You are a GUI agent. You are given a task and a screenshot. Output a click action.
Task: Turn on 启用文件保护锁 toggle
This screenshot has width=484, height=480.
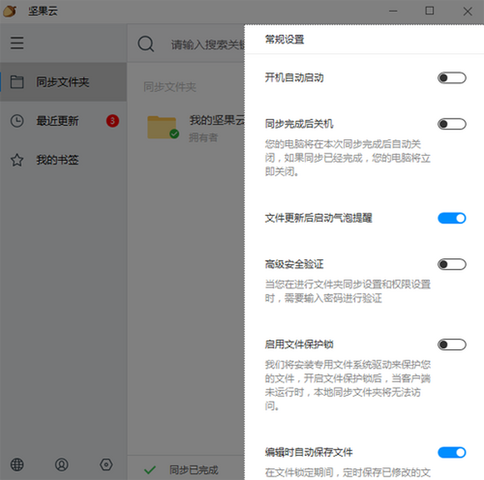click(x=452, y=344)
